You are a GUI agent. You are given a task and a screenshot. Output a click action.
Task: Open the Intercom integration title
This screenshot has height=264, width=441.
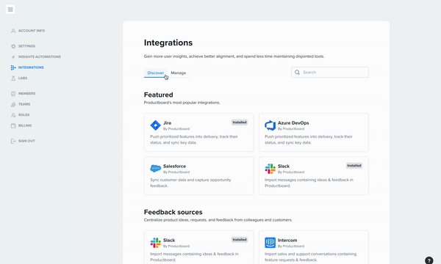[287, 240]
